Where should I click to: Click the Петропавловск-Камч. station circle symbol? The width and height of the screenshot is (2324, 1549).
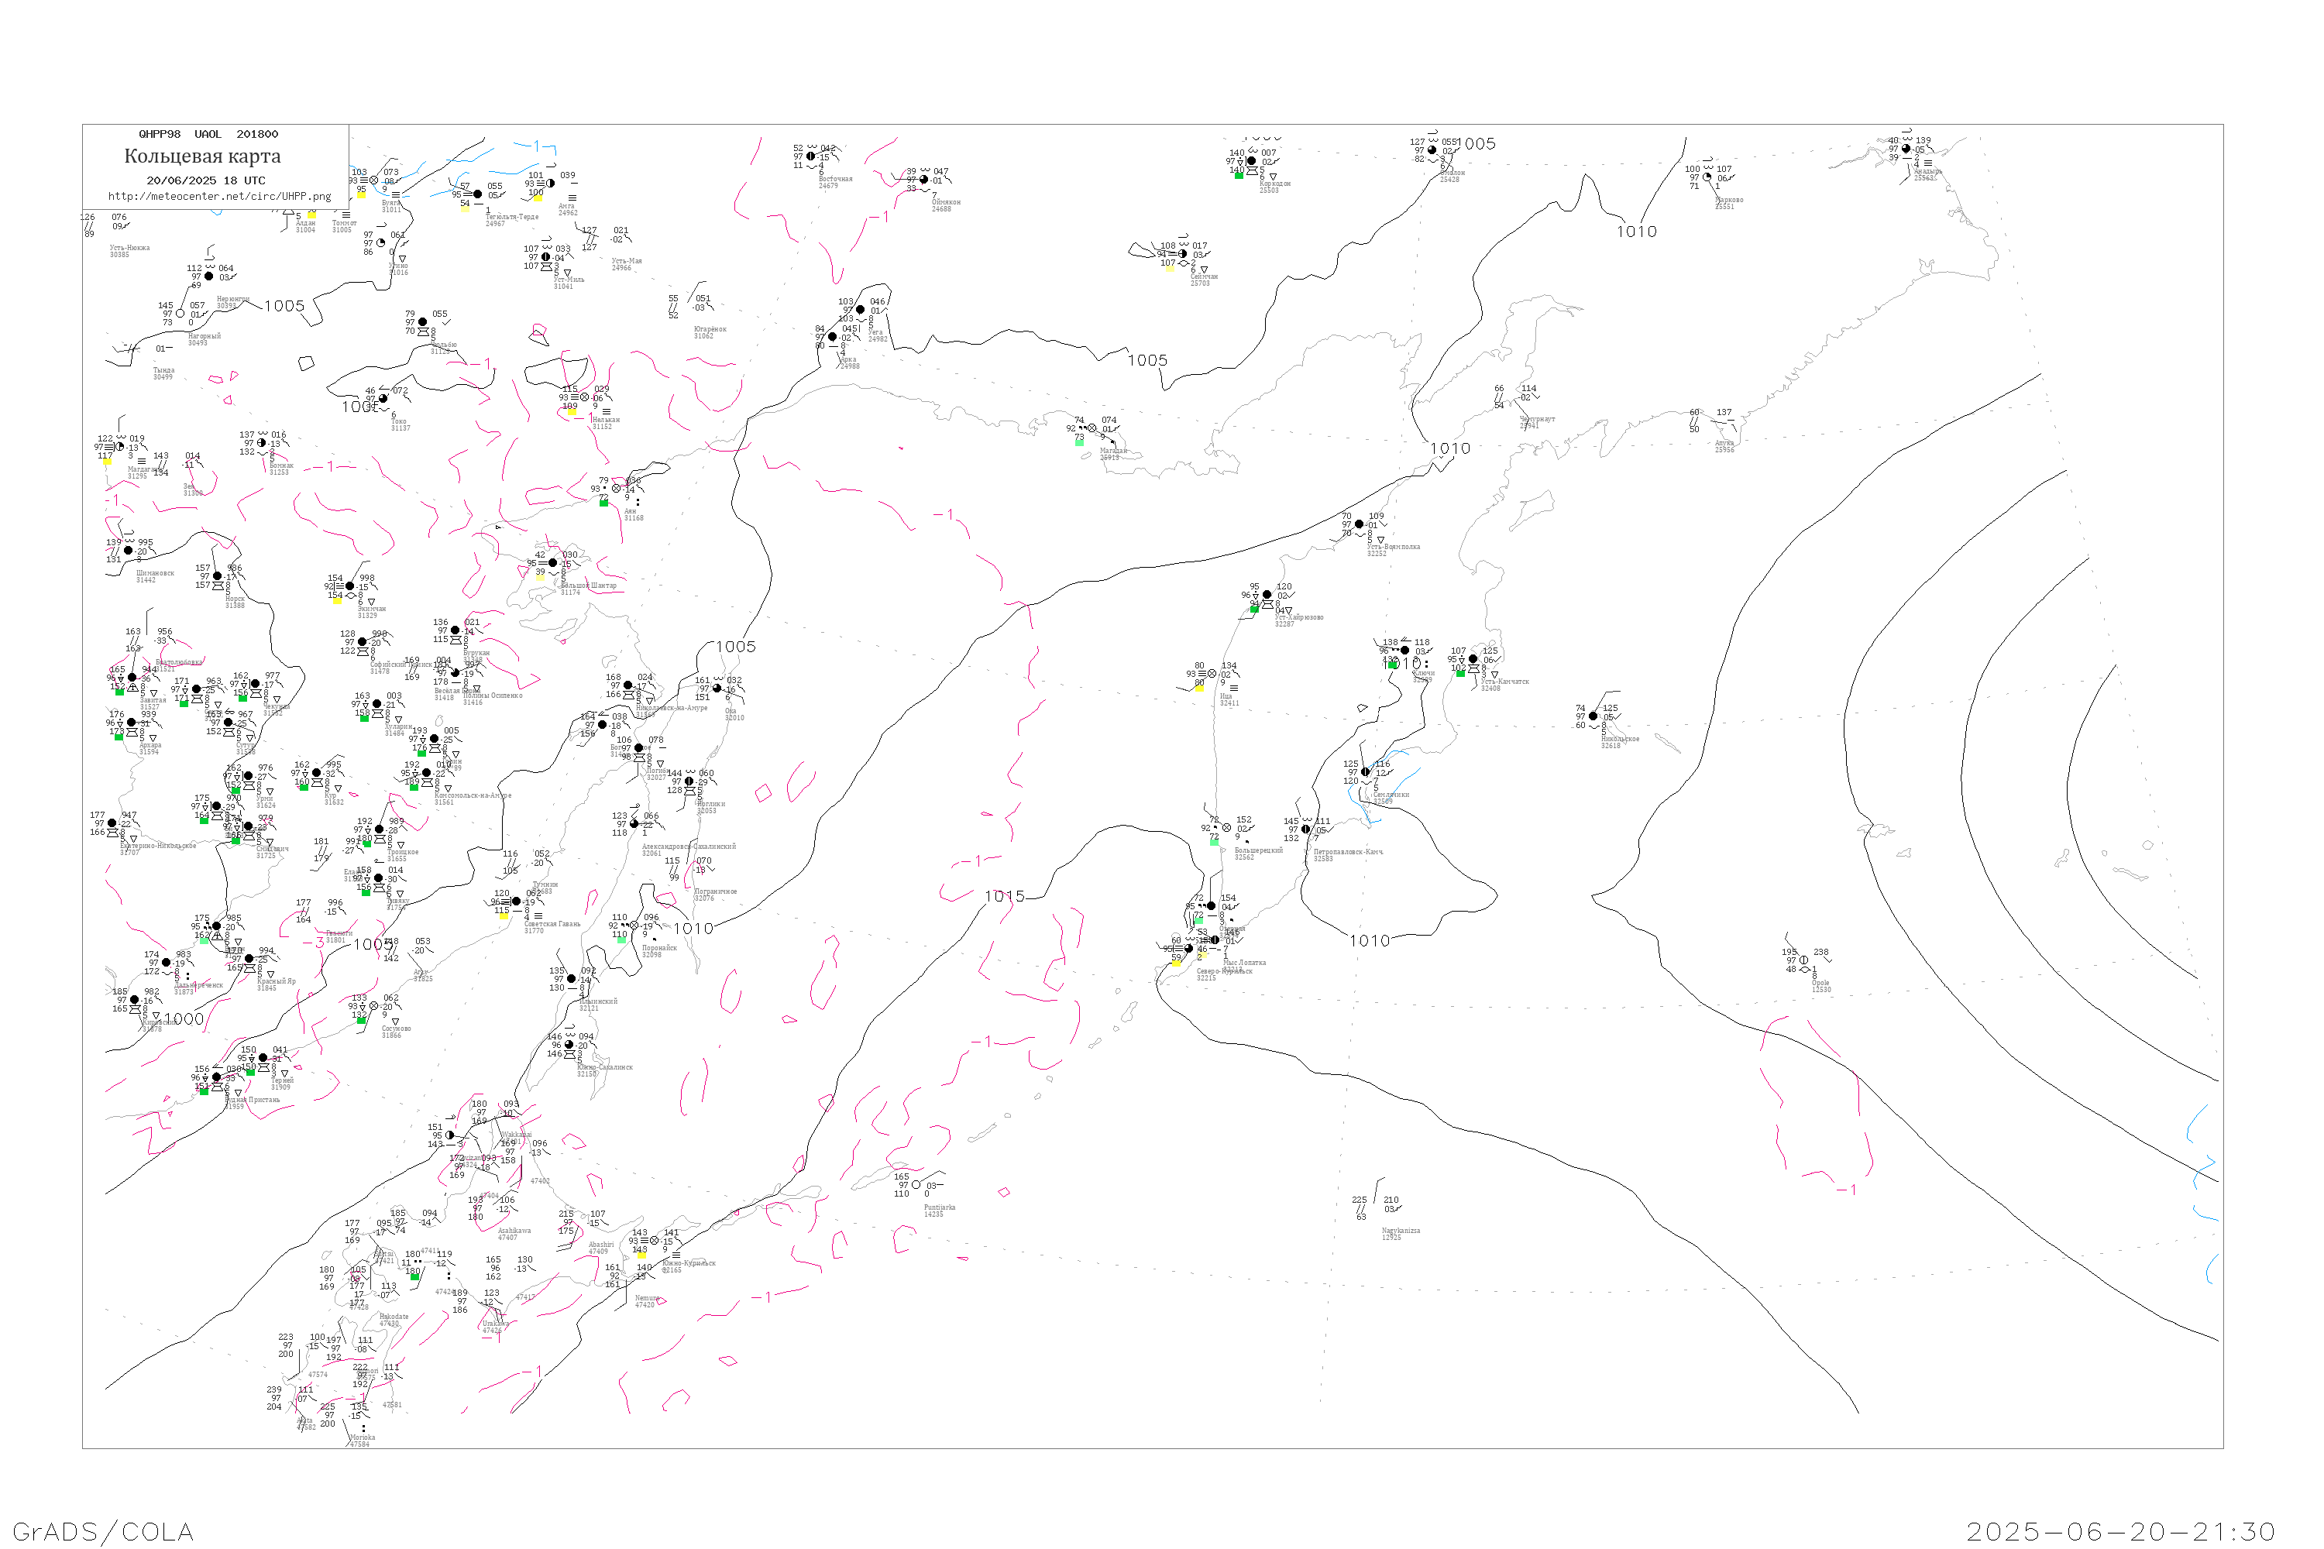click(1305, 829)
